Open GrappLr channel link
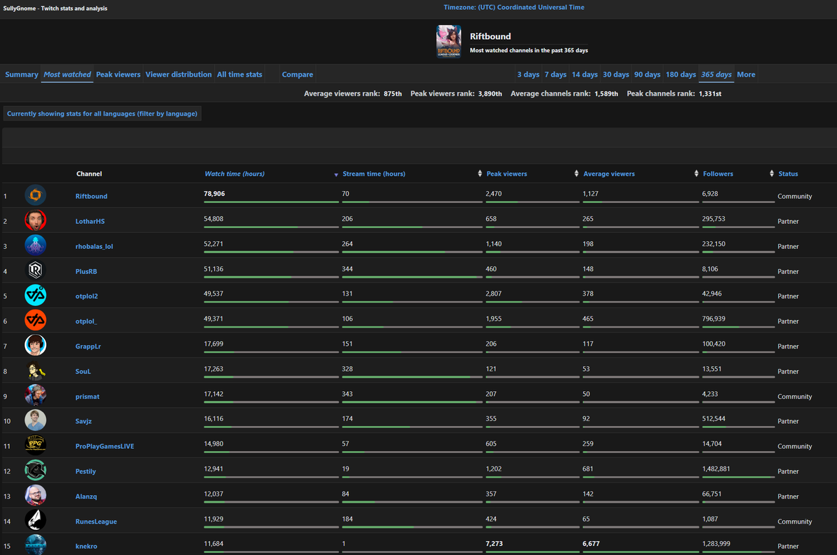This screenshot has height=555, width=837. [x=89, y=347]
